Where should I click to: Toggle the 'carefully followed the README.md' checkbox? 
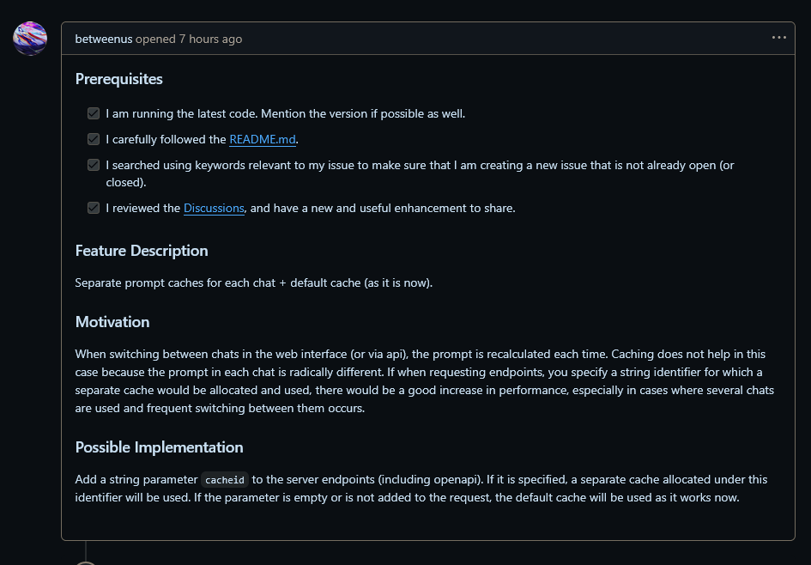pyautogui.click(x=94, y=139)
